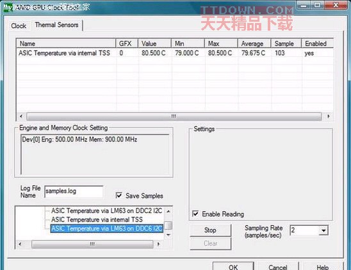Focus the Log File Name input field
Viewport: 351px width, 270px height.
coord(74,191)
